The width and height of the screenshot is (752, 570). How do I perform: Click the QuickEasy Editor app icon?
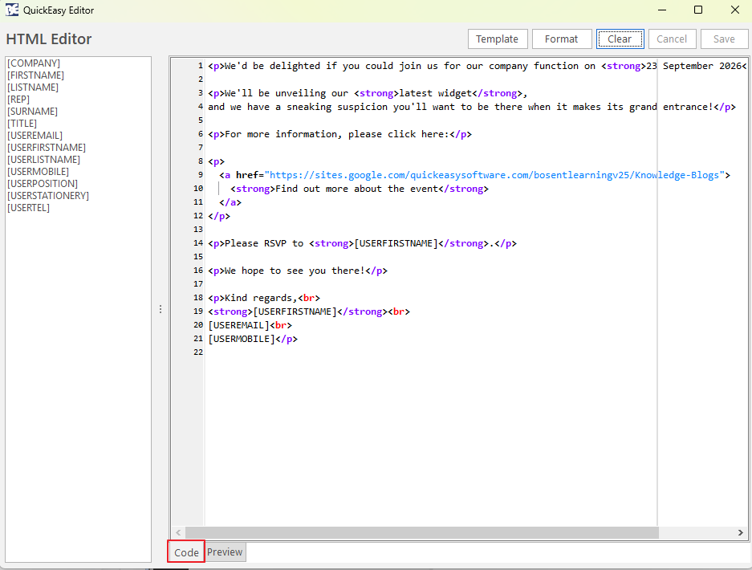click(12, 10)
